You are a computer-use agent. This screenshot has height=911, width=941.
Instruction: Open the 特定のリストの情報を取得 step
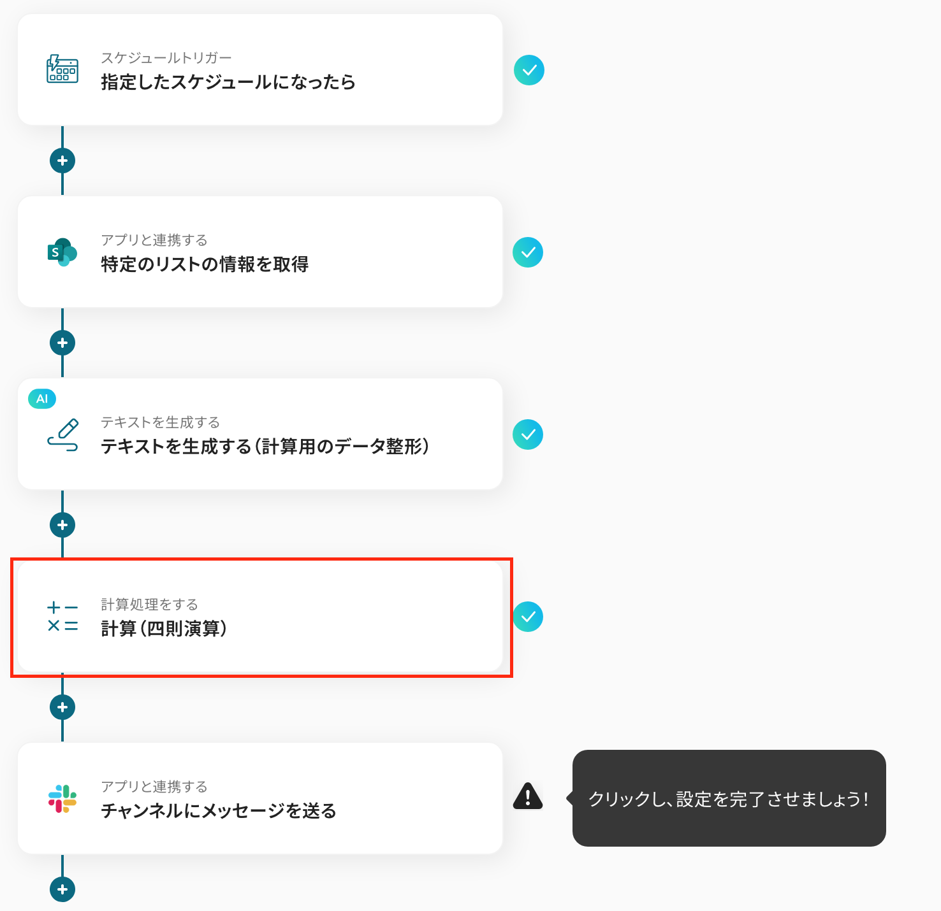pyautogui.click(x=260, y=252)
